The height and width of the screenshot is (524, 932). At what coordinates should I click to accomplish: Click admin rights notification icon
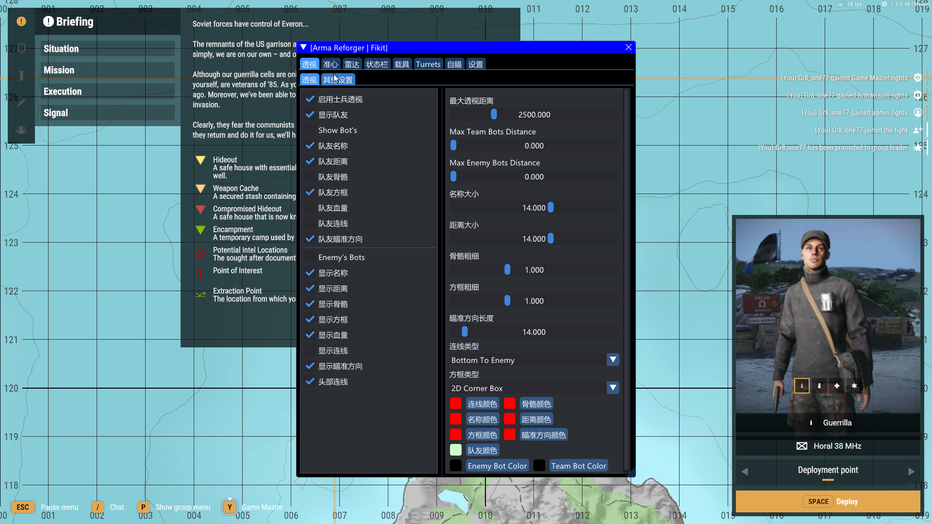click(x=918, y=113)
